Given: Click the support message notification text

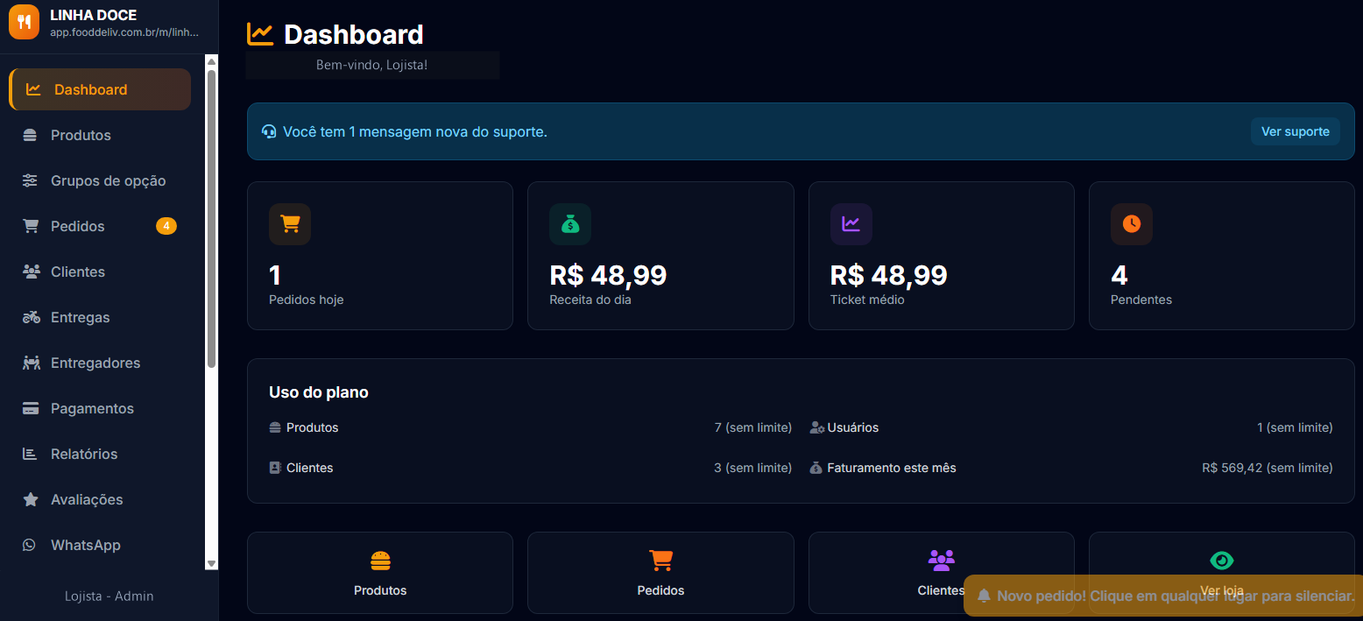Looking at the screenshot, I should (415, 131).
